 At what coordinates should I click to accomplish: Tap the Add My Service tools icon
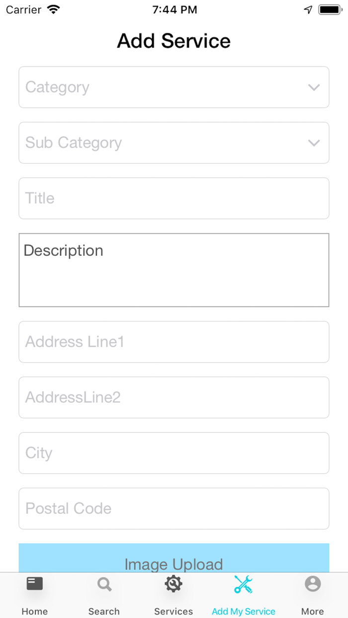(x=243, y=584)
